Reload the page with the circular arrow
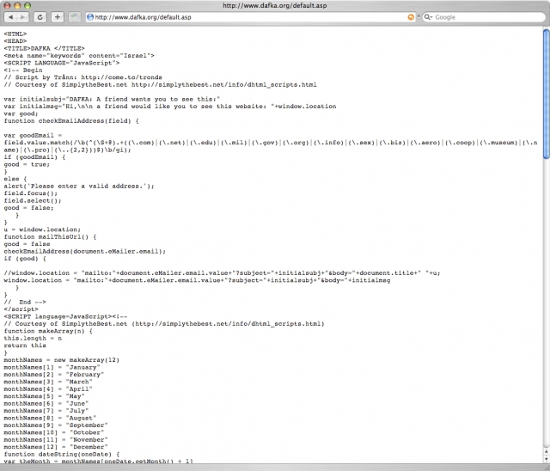 tap(40, 17)
